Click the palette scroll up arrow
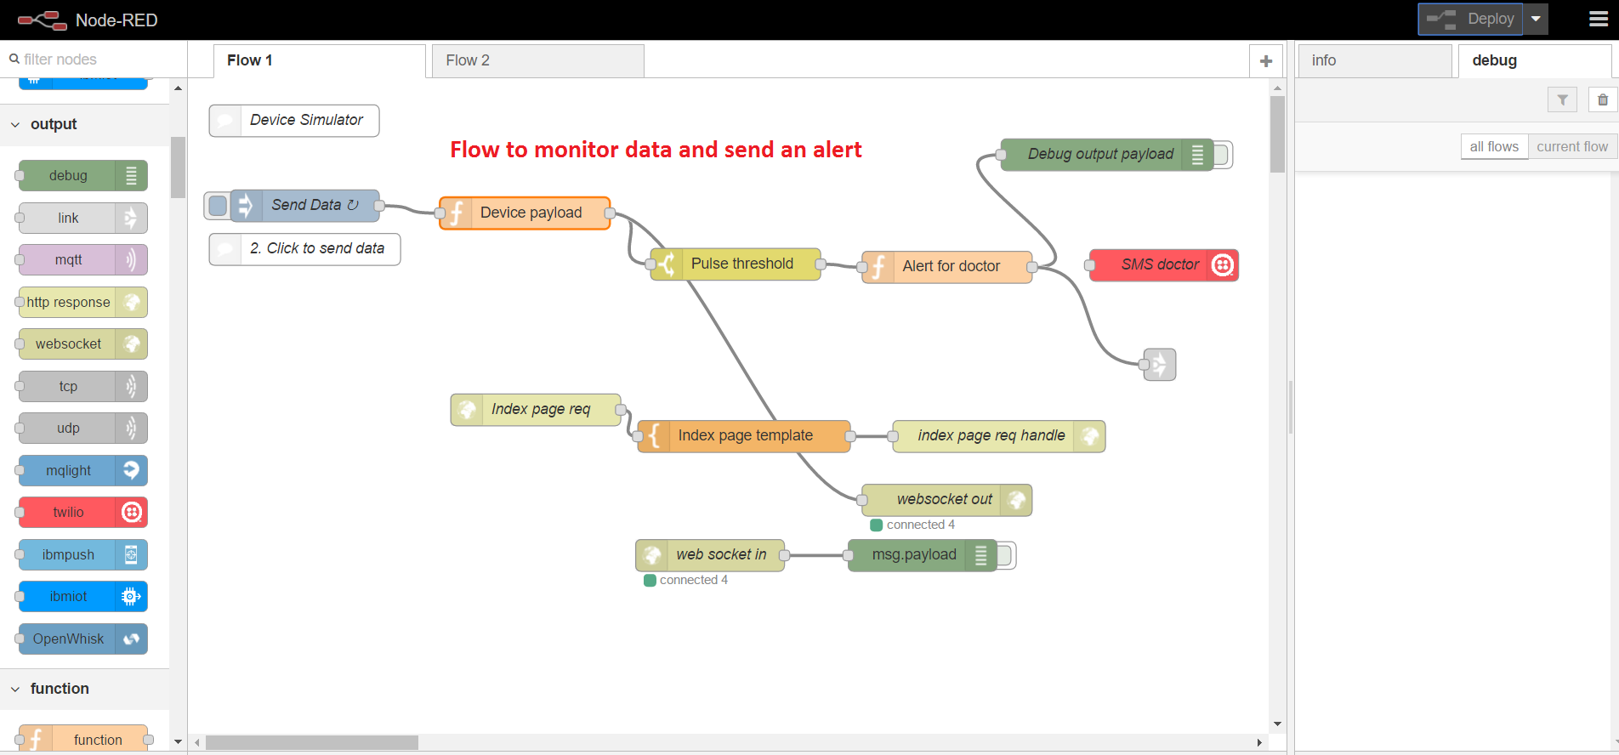Image resolution: width=1619 pixels, height=755 pixels. (178, 88)
